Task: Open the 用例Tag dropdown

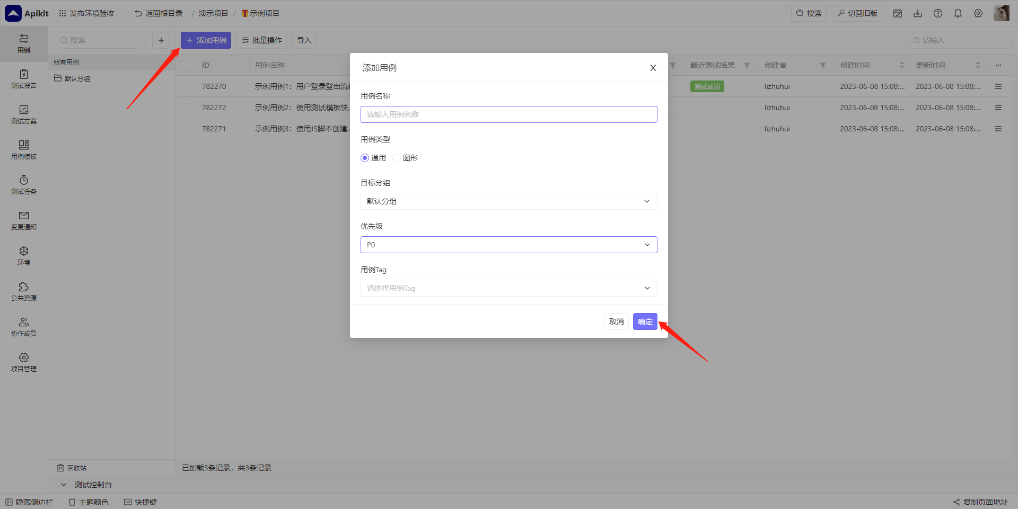Action: (509, 288)
